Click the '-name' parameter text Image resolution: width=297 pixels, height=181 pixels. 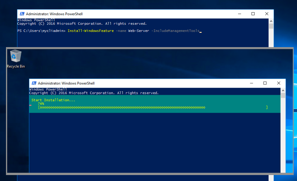click(x=121, y=31)
